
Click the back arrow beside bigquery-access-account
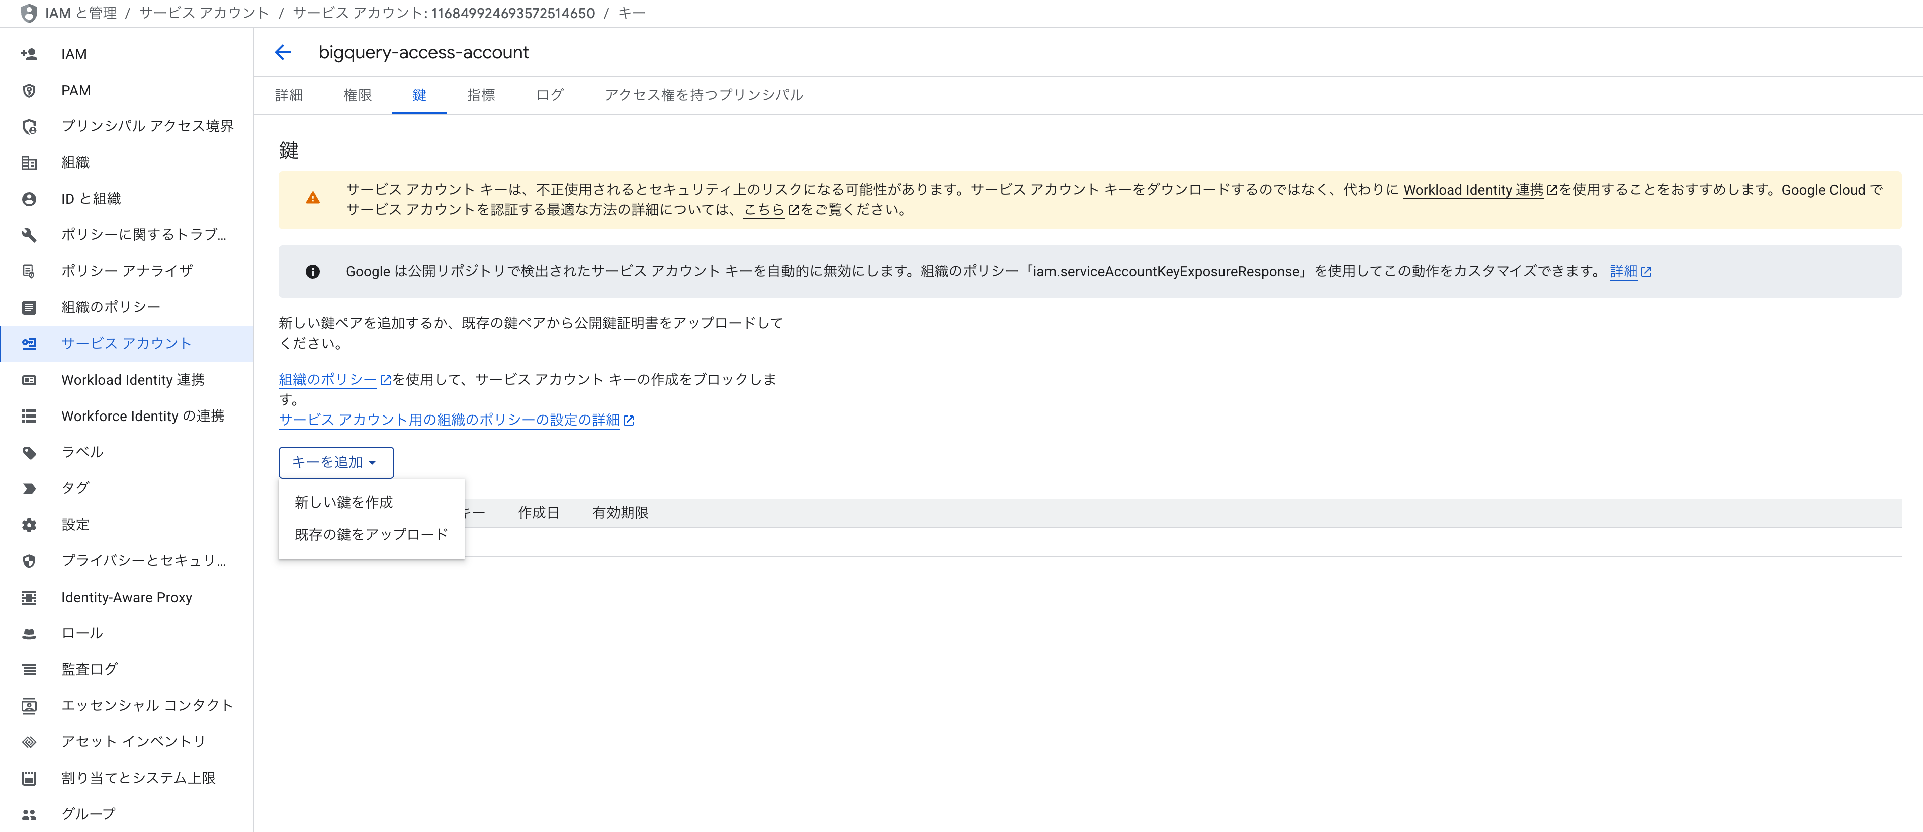(283, 52)
